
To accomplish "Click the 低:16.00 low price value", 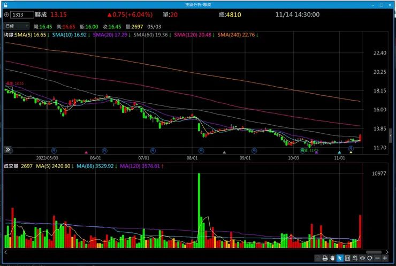I will pos(89,27).
